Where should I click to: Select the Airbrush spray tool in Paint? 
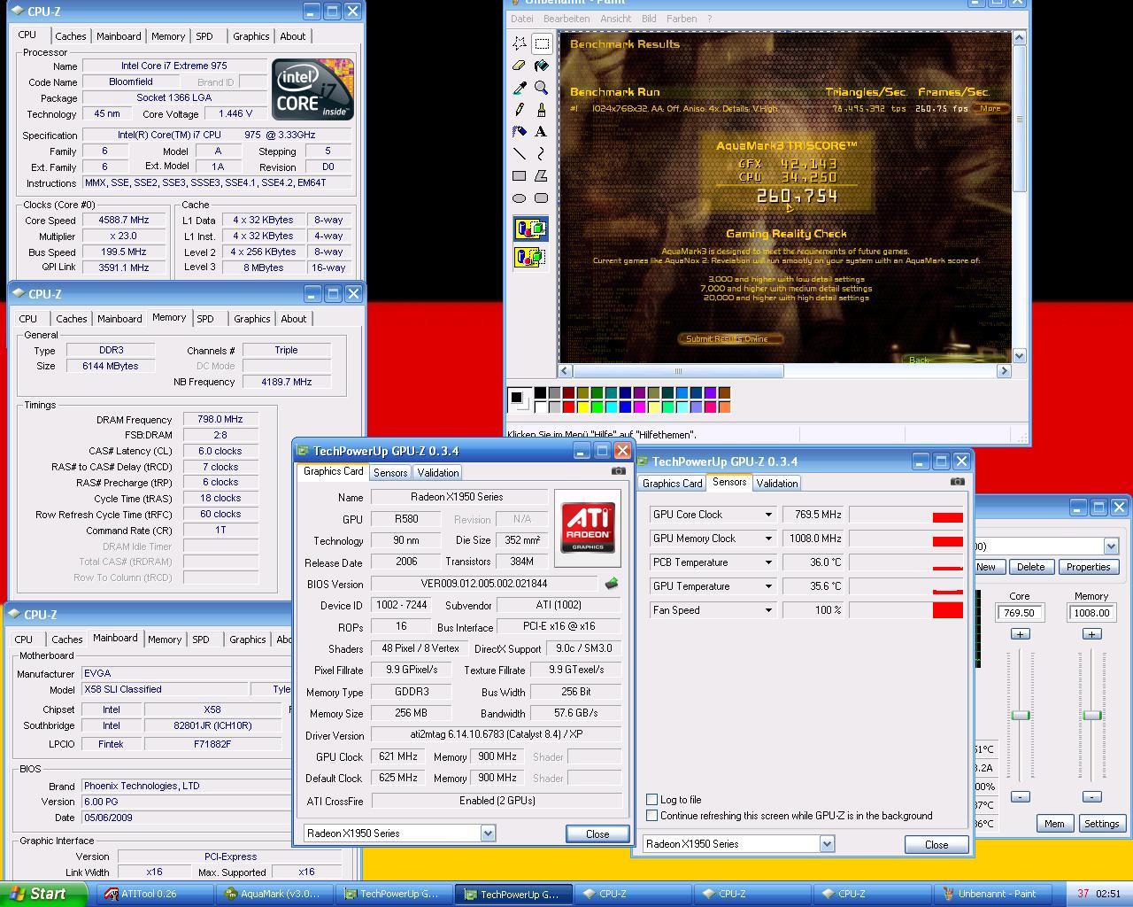tap(520, 132)
